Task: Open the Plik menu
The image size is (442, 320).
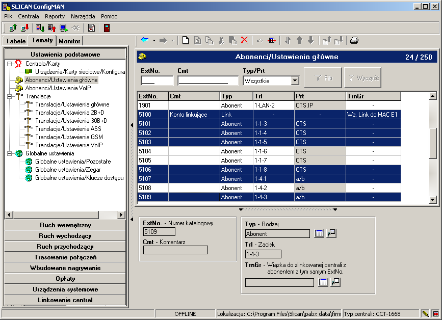Action: click(8, 16)
